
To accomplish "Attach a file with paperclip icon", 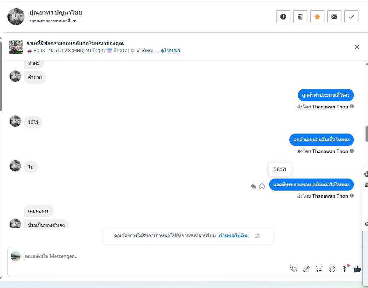I will click(306, 269).
